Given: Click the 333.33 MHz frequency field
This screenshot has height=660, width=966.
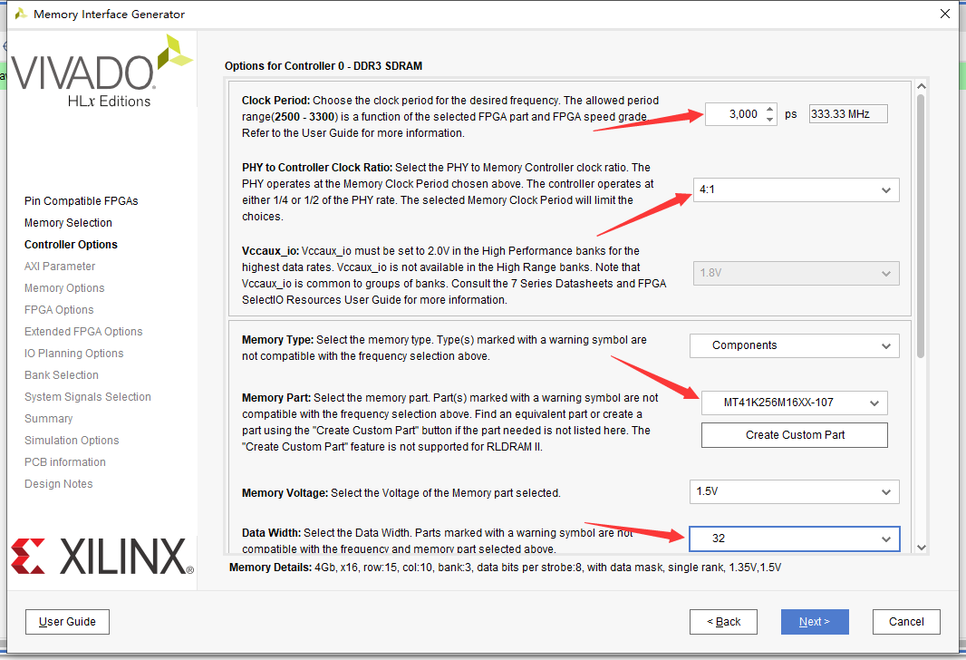Looking at the screenshot, I should [x=848, y=114].
